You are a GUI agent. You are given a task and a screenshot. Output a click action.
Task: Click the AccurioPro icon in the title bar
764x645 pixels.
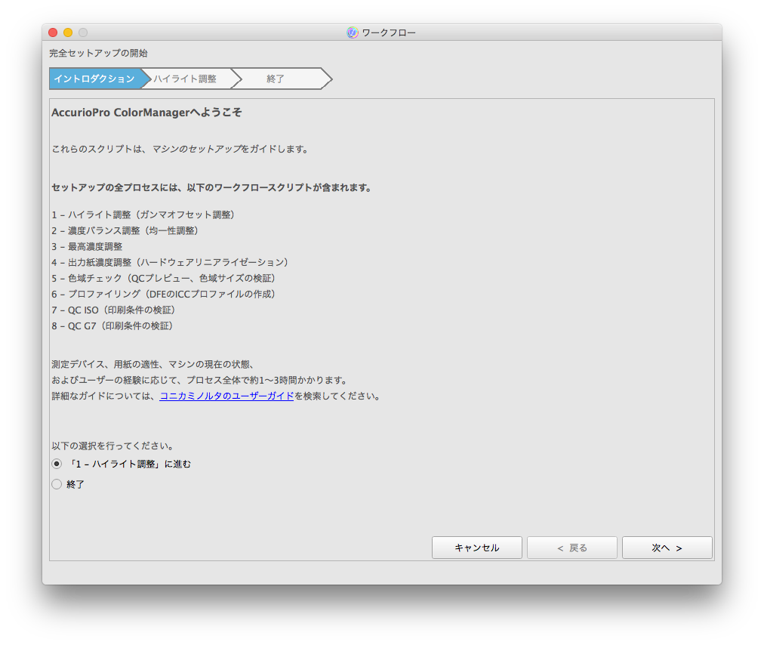click(x=353, y=32)
